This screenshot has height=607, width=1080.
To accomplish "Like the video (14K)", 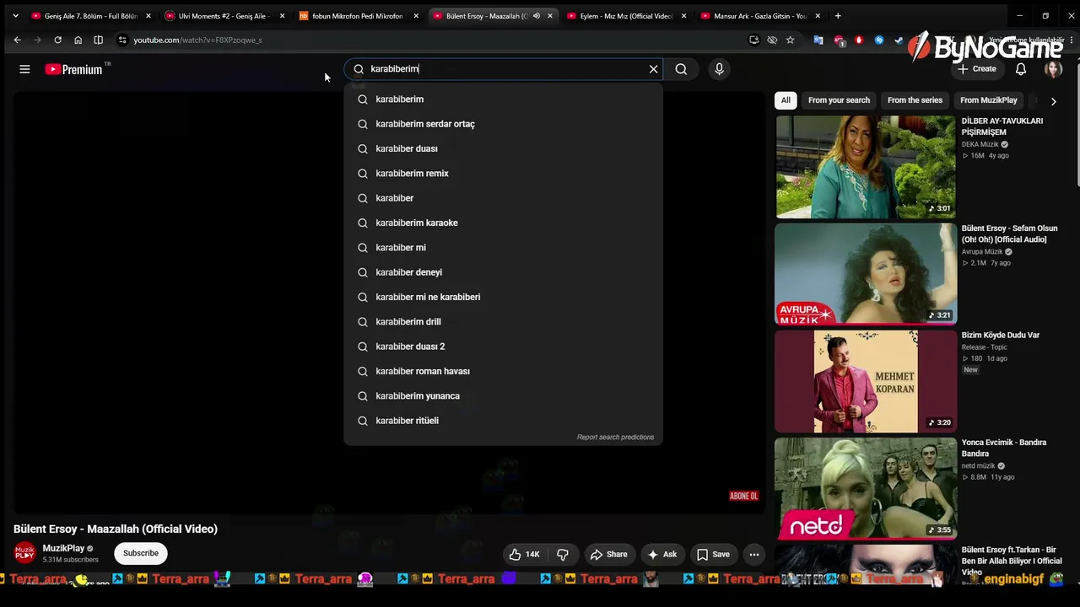I will (524, 554).
